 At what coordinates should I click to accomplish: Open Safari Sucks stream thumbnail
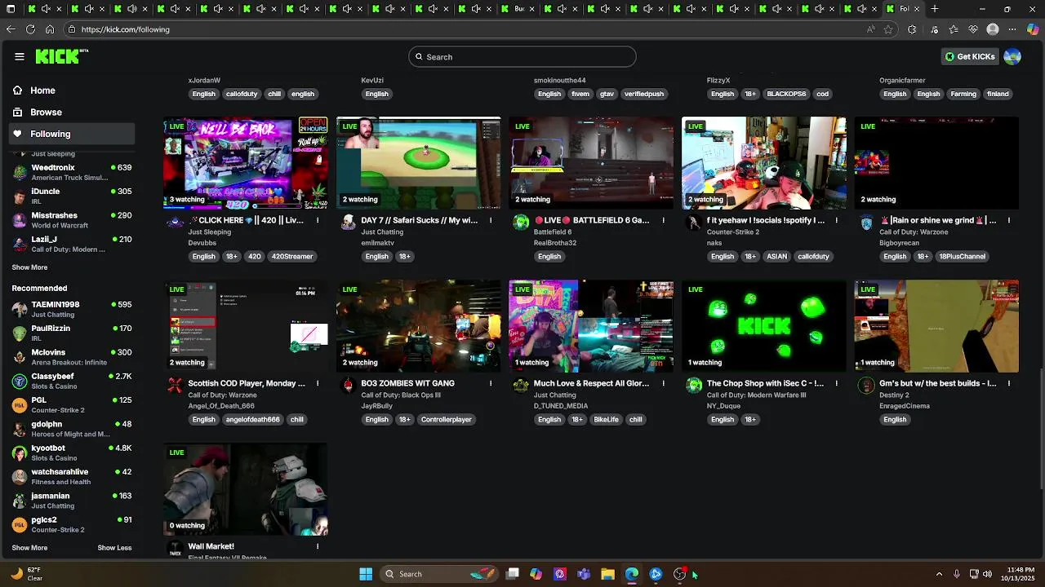click(x=419, y=163)
